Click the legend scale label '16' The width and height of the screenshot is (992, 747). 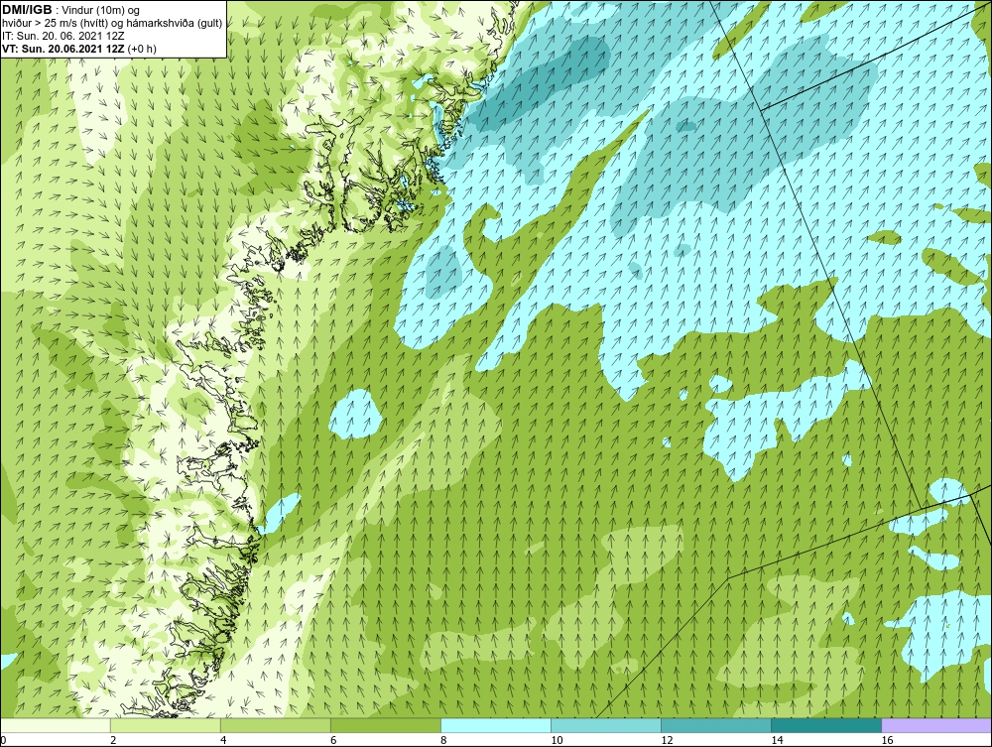tap(887, 740)
